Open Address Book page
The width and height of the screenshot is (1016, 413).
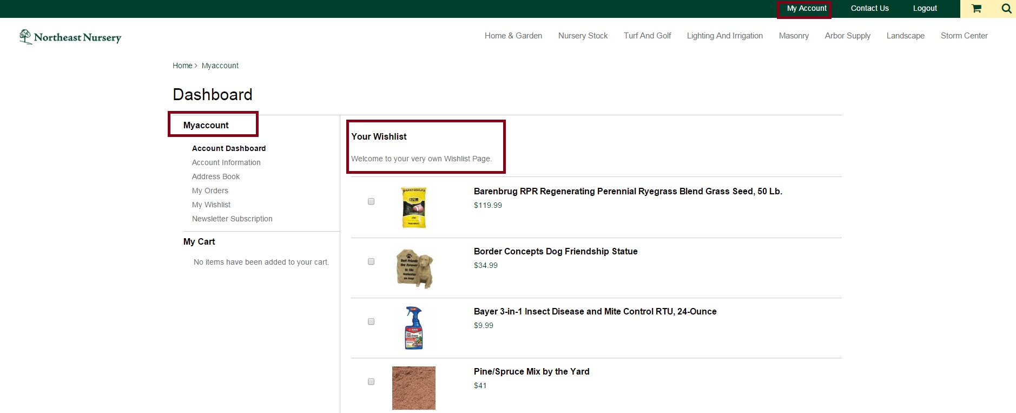click(x=216, y=176)
